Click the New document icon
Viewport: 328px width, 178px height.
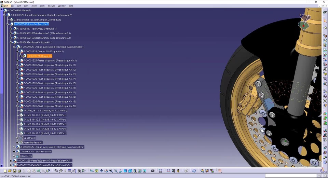click(5, 171)
